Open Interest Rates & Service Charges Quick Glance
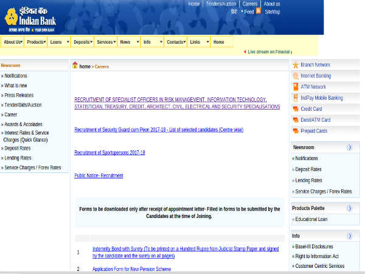 click(26, 136)
